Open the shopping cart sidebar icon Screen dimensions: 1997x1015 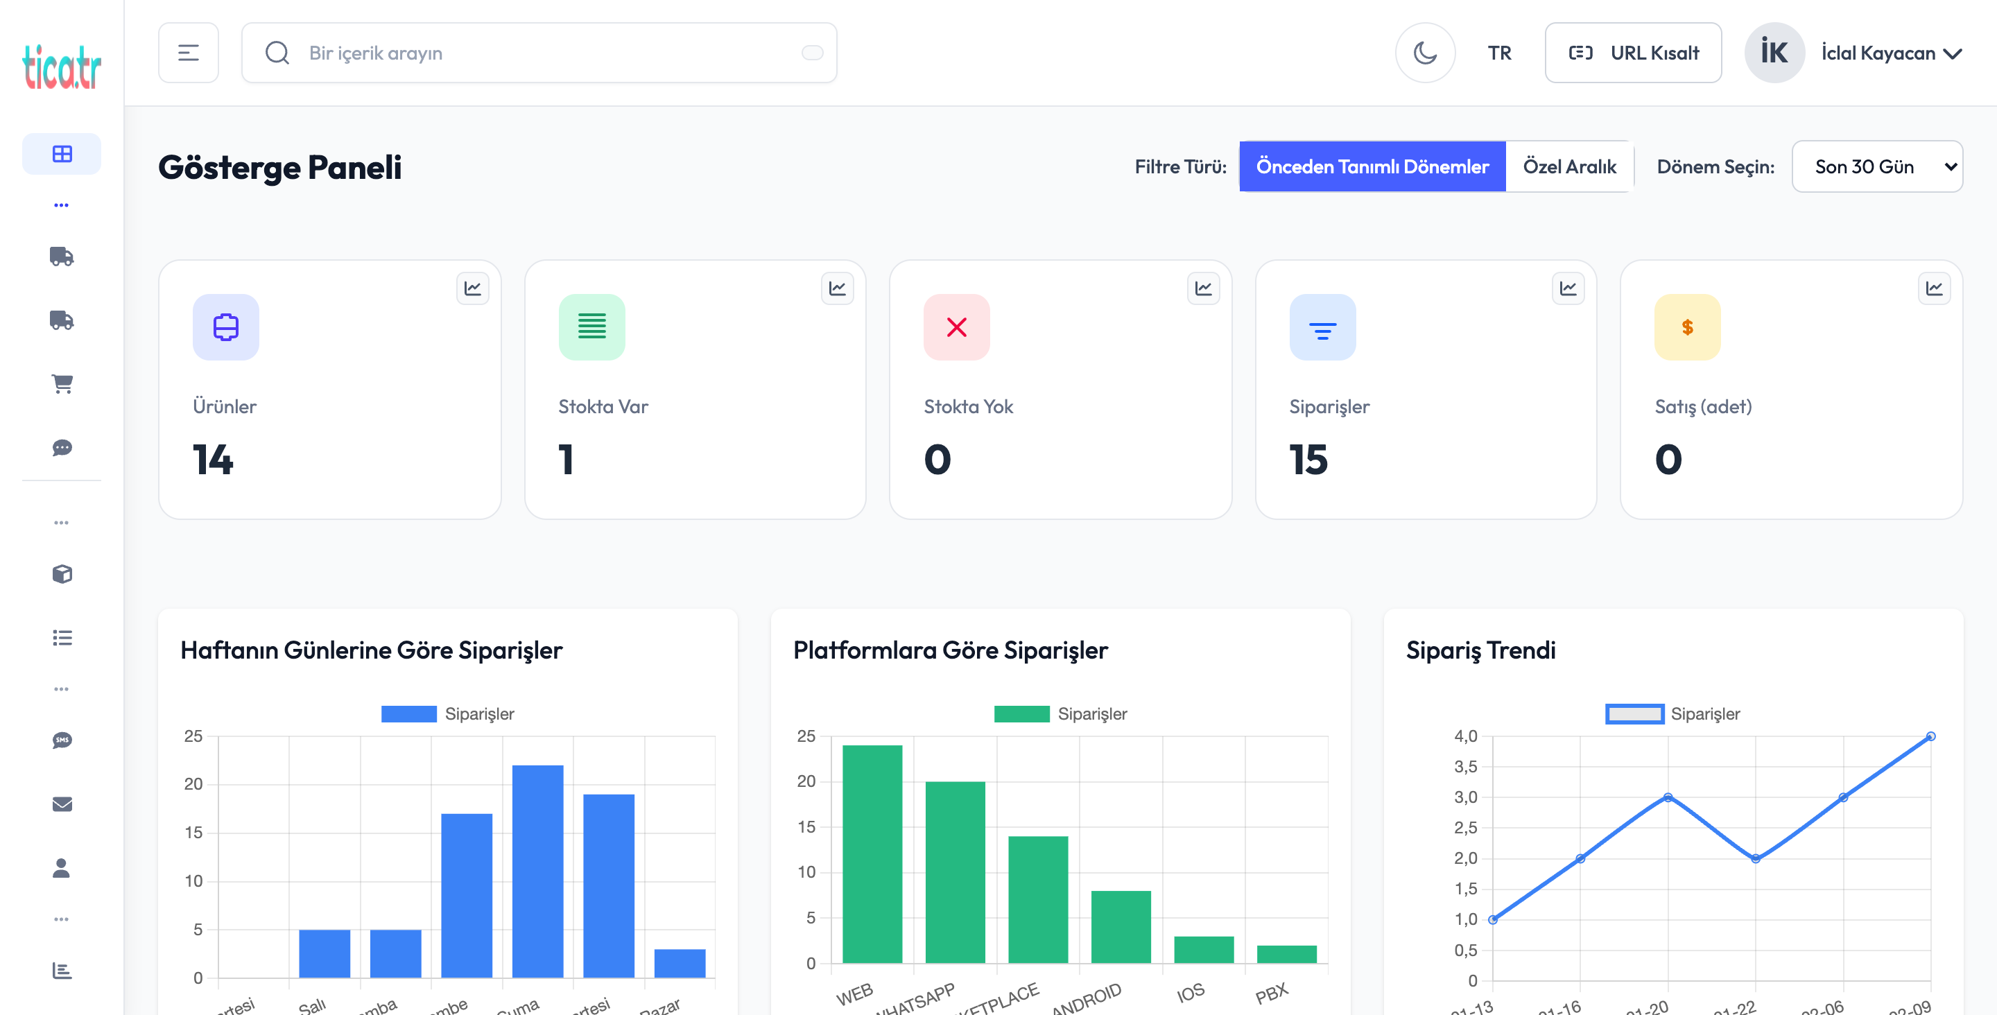(x=62, y=384)
